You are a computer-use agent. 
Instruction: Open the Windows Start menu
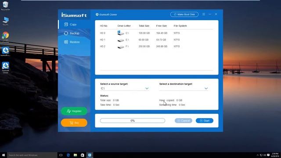click(4, 155)
